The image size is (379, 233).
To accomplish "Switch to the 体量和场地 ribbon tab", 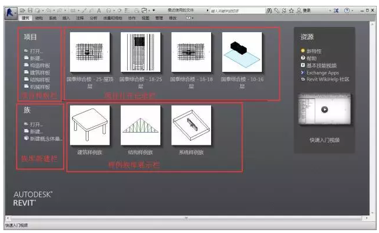I will [113, 18].
